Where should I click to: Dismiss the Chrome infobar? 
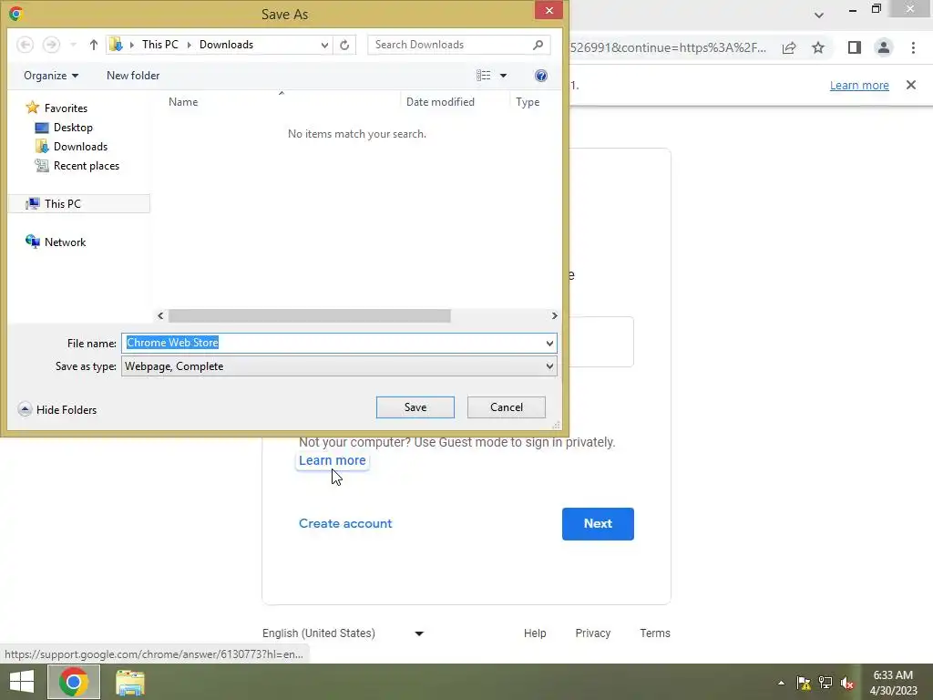click(x=911, y=85)
